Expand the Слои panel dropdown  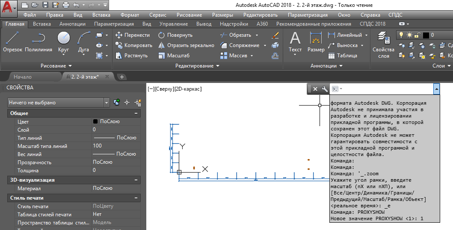click(x=441, y=66)
